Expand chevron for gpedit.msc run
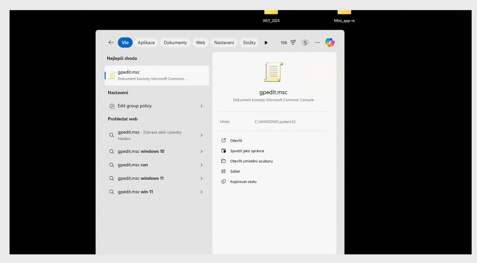Screen dimensions: 477x263 [202, 165]
